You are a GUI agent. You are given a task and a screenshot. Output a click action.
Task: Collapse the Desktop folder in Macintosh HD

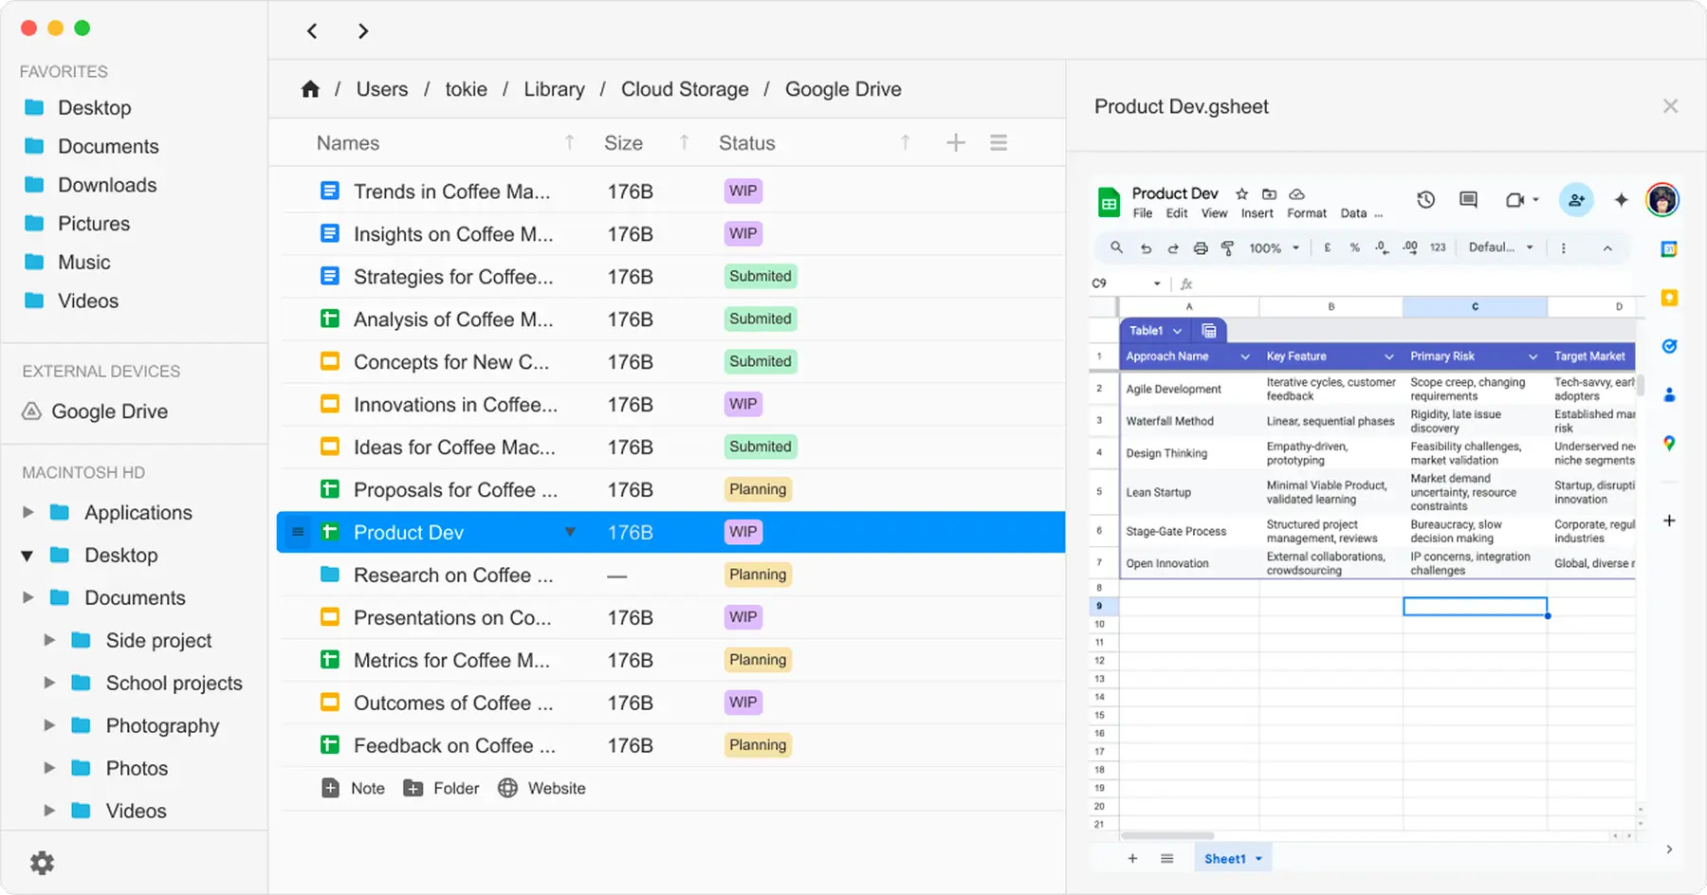pos(28,556)
